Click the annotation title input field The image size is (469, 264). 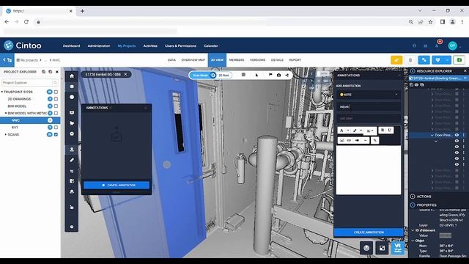369,106
